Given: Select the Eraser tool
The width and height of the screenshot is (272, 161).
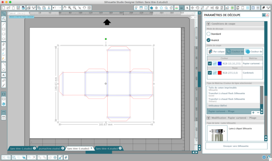Looking at the screenshot, I should [x=3, y=80].
